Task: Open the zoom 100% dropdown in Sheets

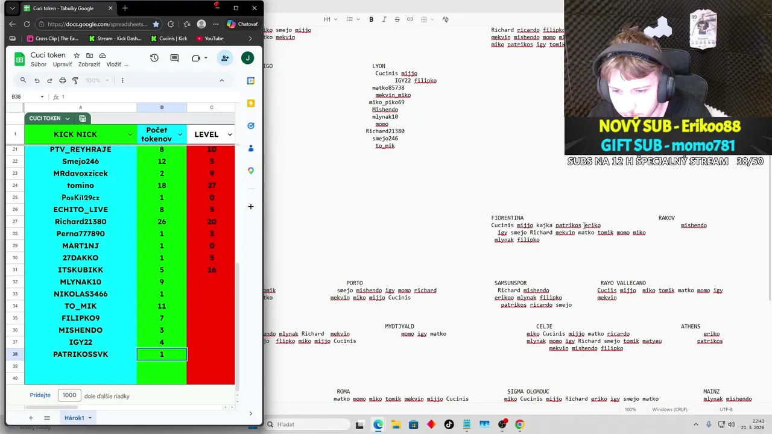Action: pyautogui.click(x=97, y=80)
